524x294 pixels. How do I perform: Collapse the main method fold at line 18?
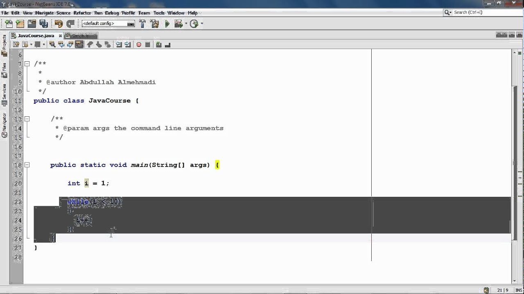(x=27, y=165)
